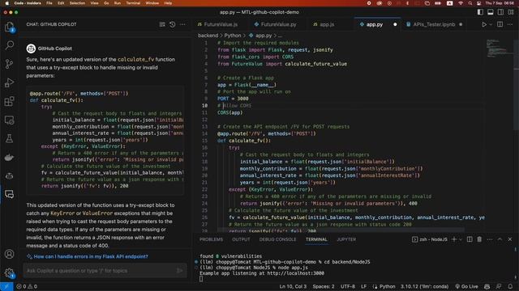Click the editor minimap

[x=499, y=48]
